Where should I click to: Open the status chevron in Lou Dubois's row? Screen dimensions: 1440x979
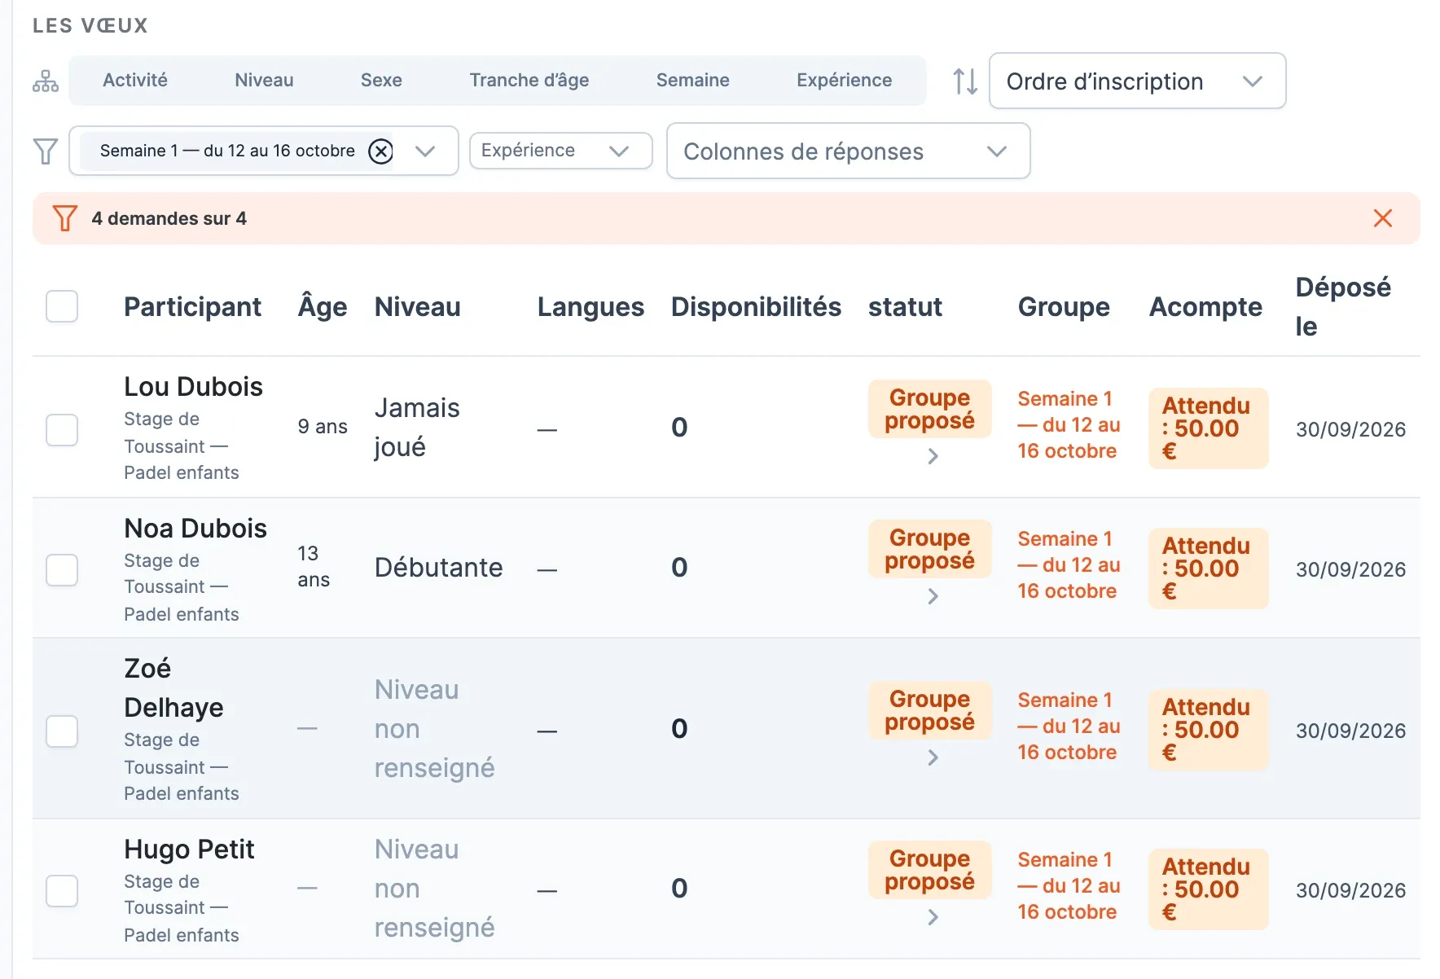[x=933, y=456]
